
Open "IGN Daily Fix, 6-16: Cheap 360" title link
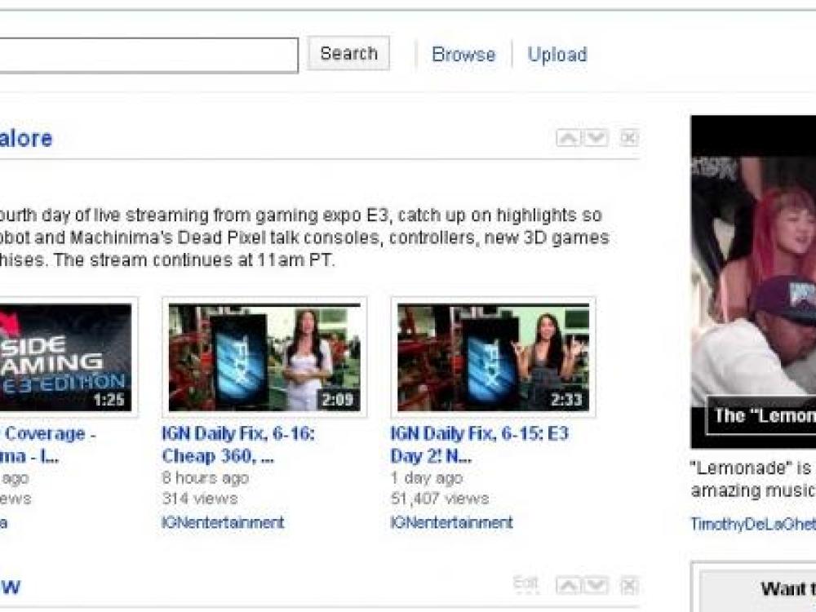238,445
